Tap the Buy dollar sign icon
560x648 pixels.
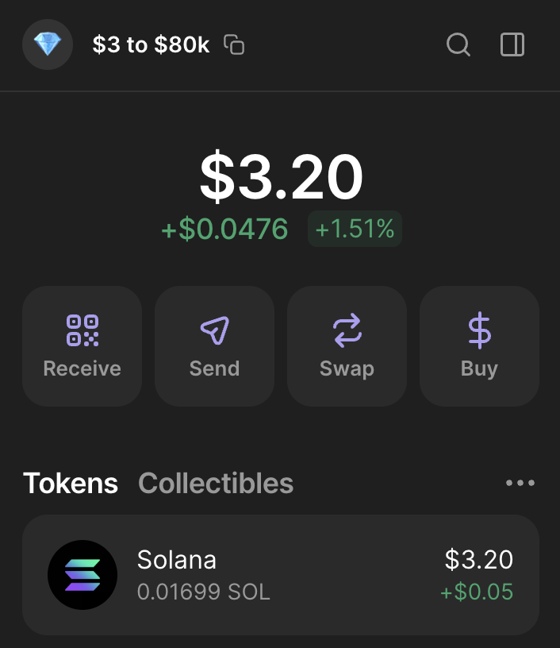click(480, 330)
